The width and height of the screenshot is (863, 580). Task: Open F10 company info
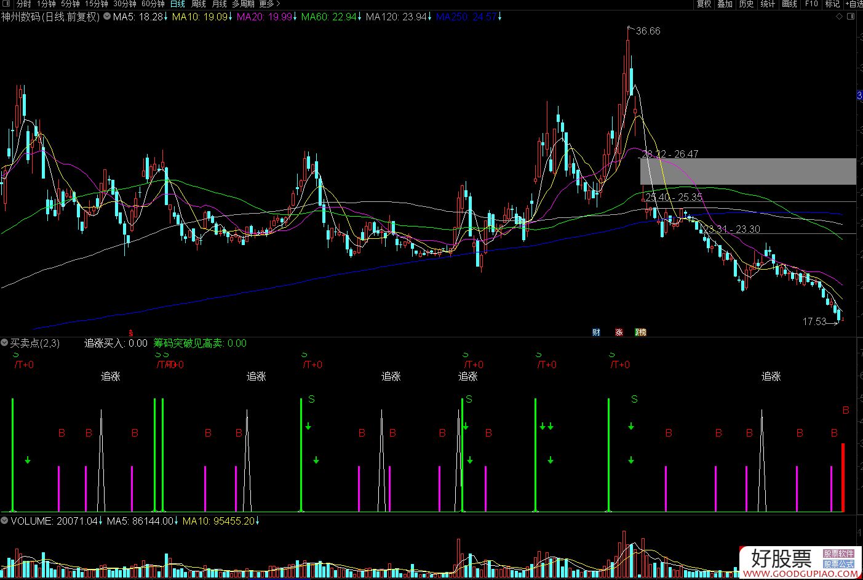811,4
